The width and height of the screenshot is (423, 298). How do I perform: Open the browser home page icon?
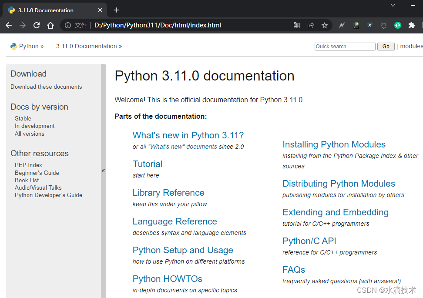click(x=50, y=25)
